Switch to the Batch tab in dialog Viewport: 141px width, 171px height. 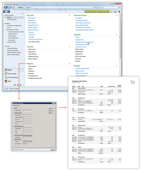18,106
